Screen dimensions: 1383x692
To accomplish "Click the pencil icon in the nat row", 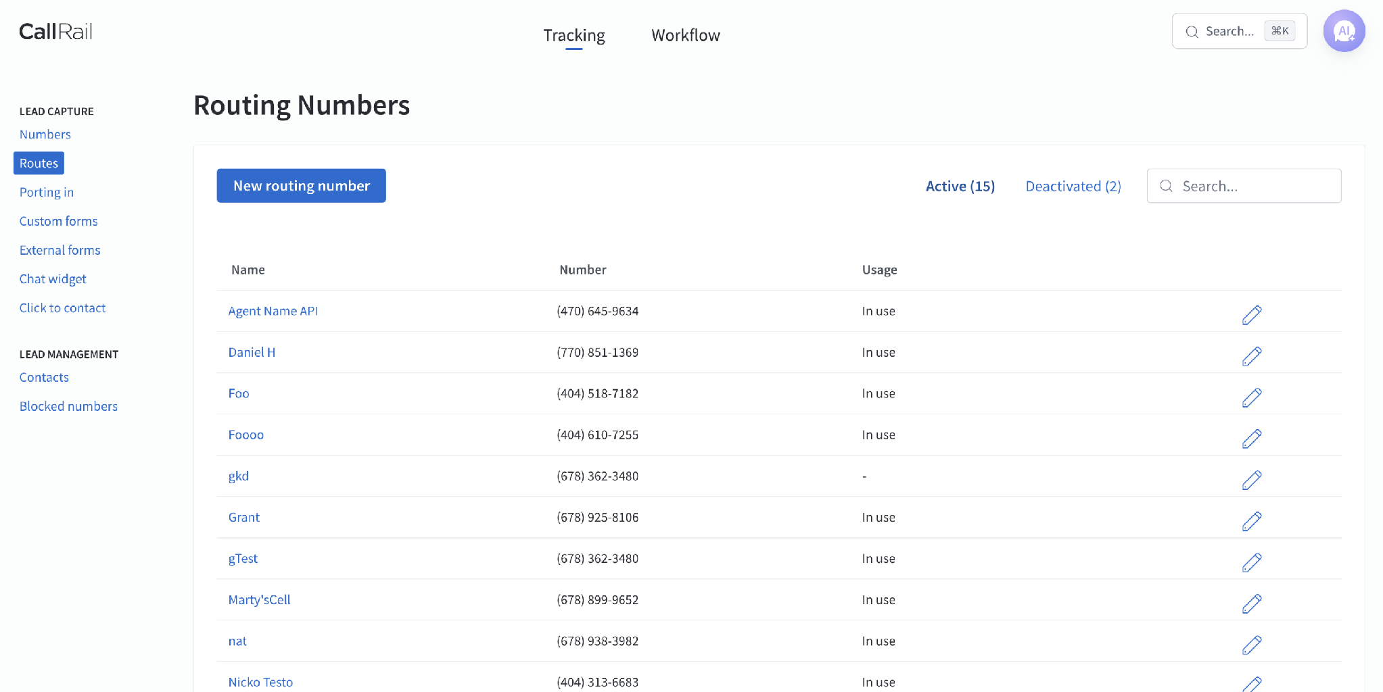I will (x=1252, y=645).
